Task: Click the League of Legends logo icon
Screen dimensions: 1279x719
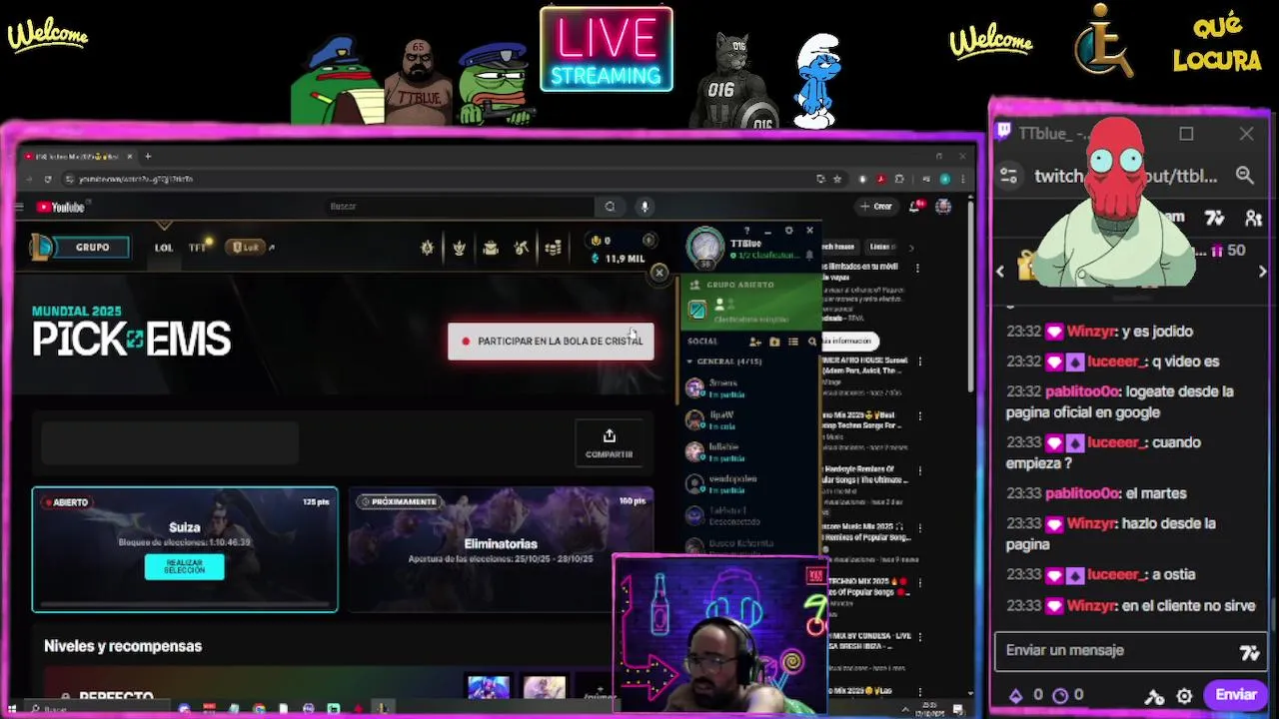Action: click(x=41, y=247)
